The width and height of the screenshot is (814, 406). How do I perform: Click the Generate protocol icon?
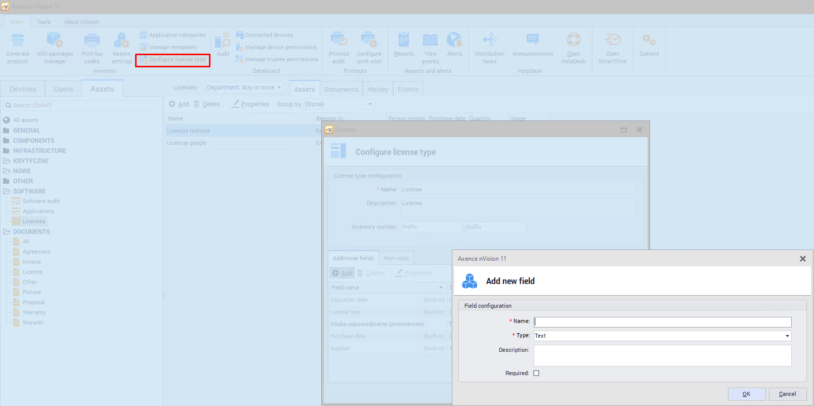18,40
